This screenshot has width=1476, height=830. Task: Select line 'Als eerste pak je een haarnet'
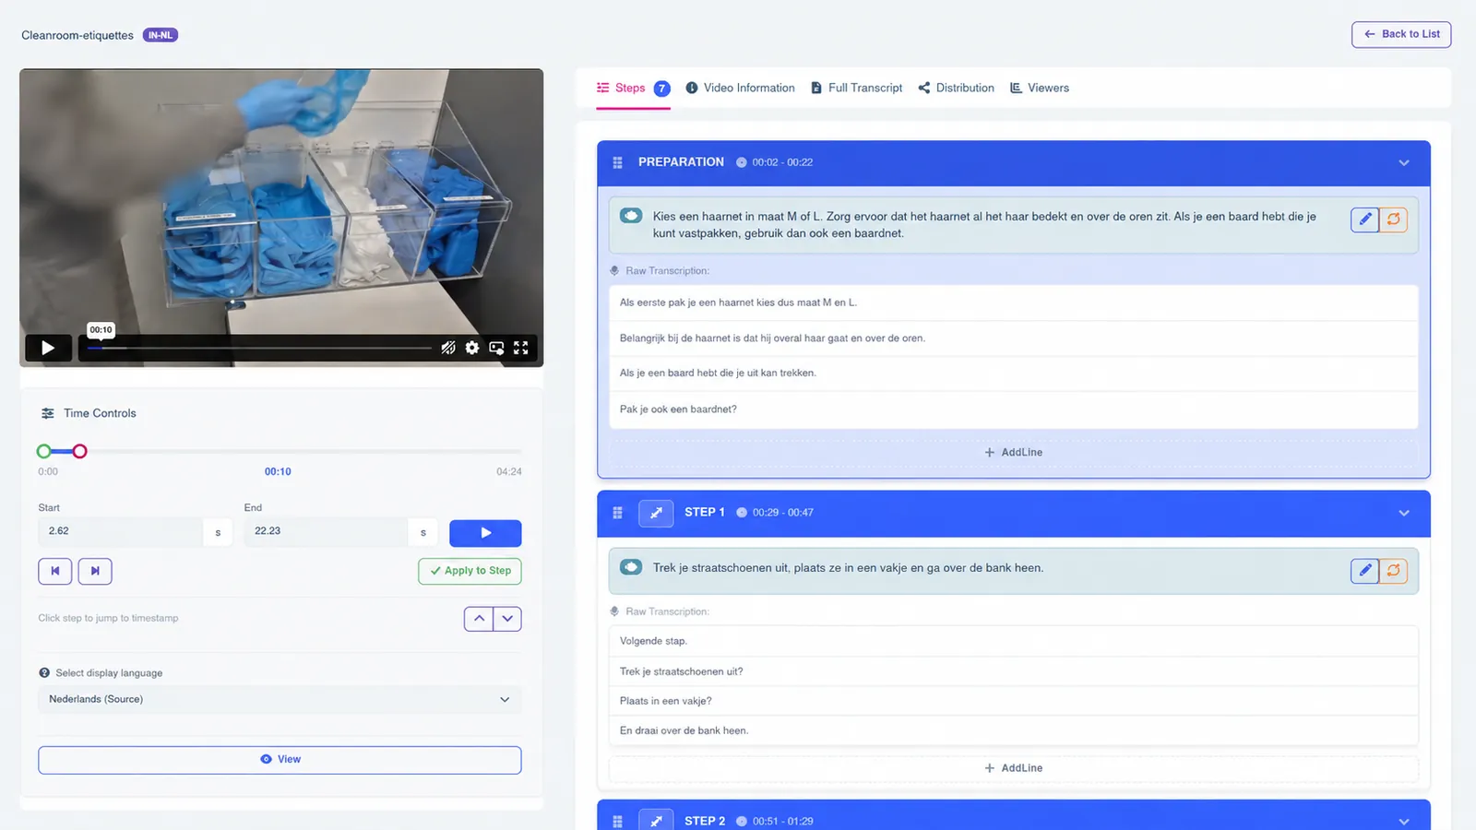point(1013,302)
